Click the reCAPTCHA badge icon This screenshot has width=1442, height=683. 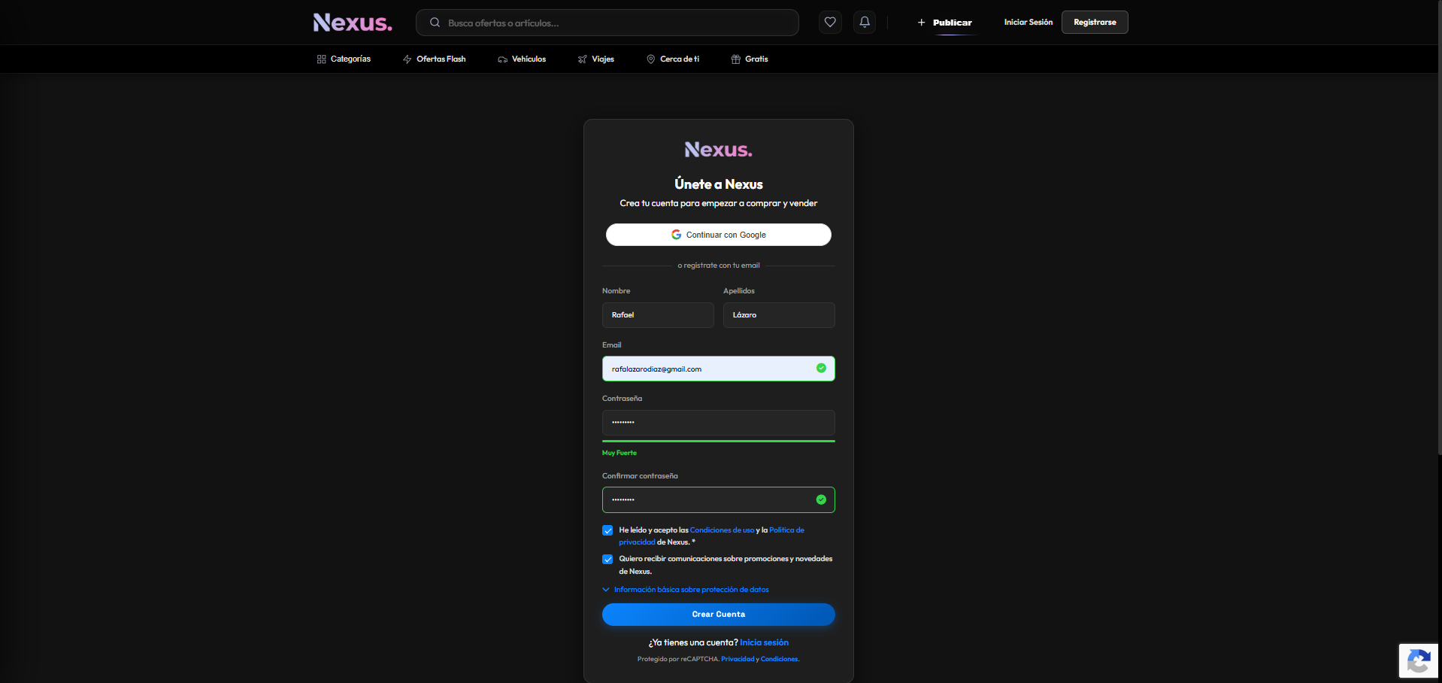[1418, 662]
